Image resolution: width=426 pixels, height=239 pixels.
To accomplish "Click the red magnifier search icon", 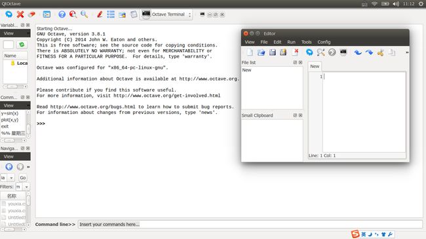I will (x=73, y=14).
